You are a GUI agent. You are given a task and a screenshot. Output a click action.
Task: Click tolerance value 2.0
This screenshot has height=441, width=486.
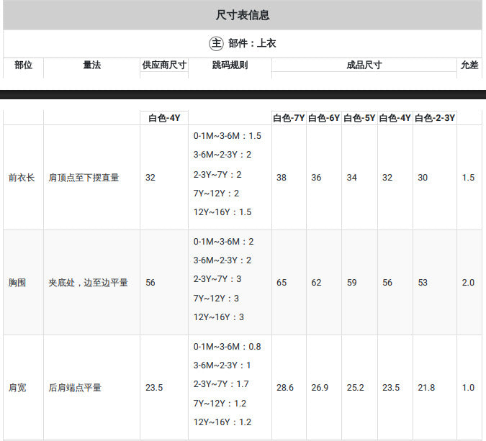point(468,283)
